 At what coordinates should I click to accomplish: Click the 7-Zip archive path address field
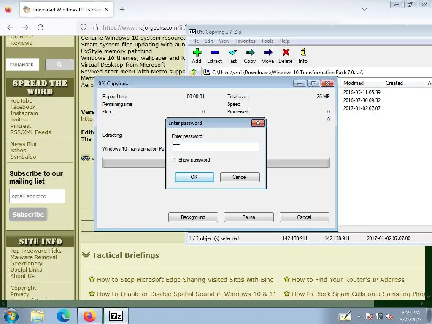tap(317, 72)
